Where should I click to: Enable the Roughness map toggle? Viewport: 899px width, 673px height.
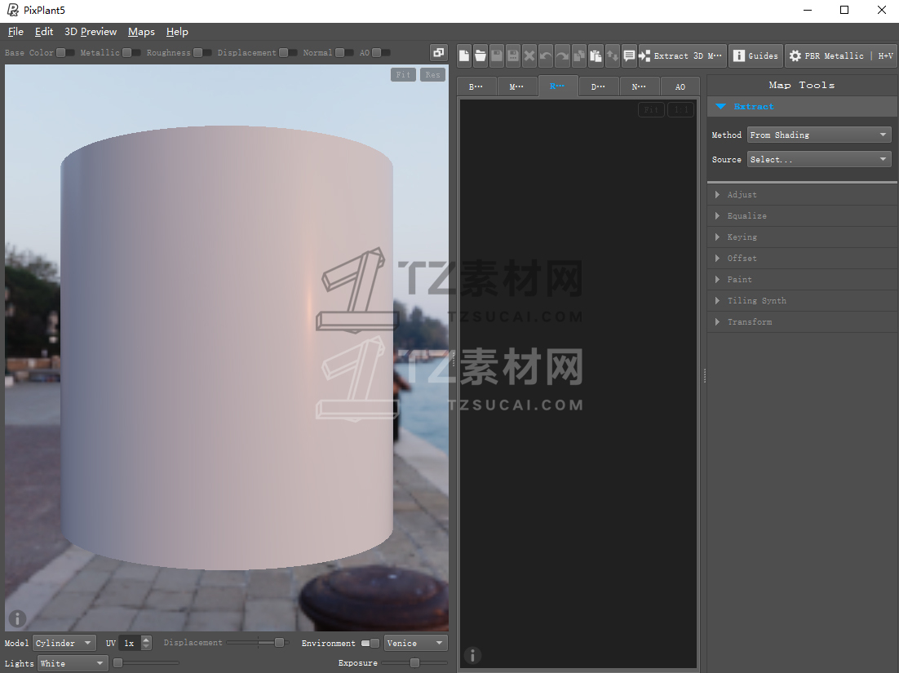pos(201,53)
